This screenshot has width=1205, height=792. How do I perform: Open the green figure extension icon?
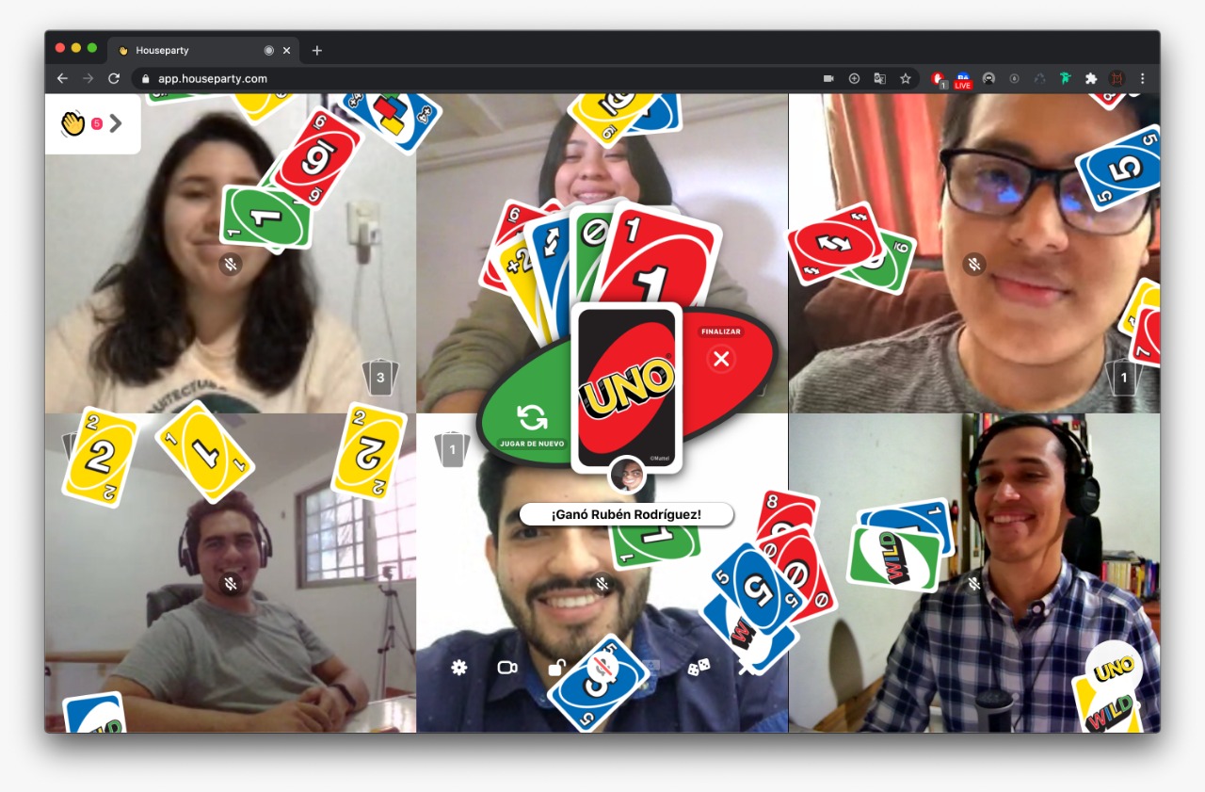(1065, 79)
